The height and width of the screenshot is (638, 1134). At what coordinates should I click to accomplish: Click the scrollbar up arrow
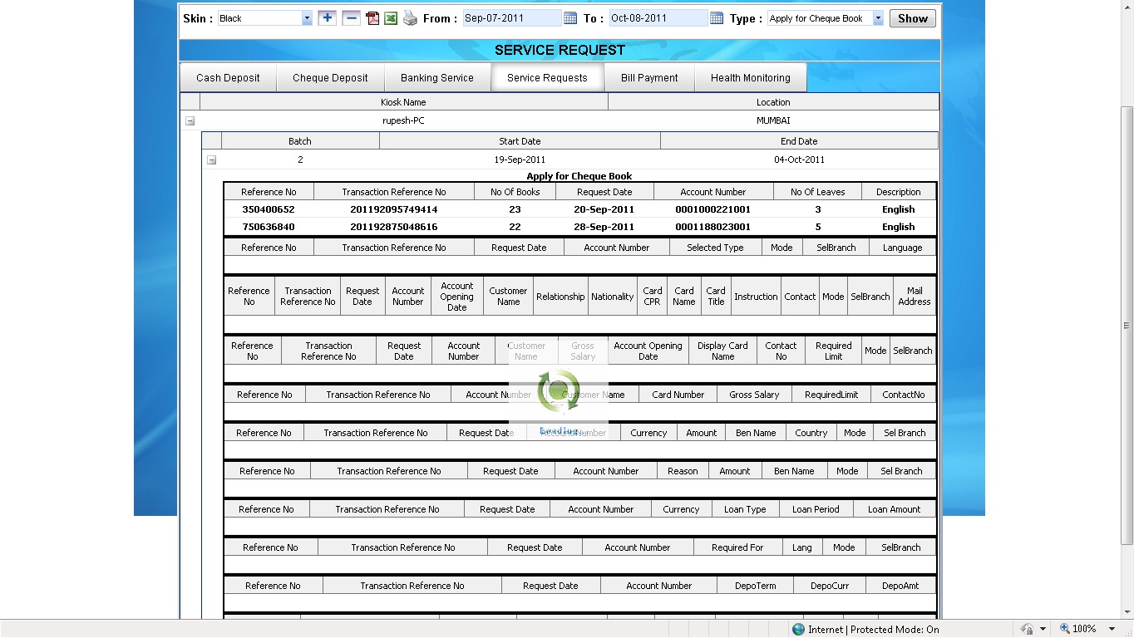pos(1127,7)
